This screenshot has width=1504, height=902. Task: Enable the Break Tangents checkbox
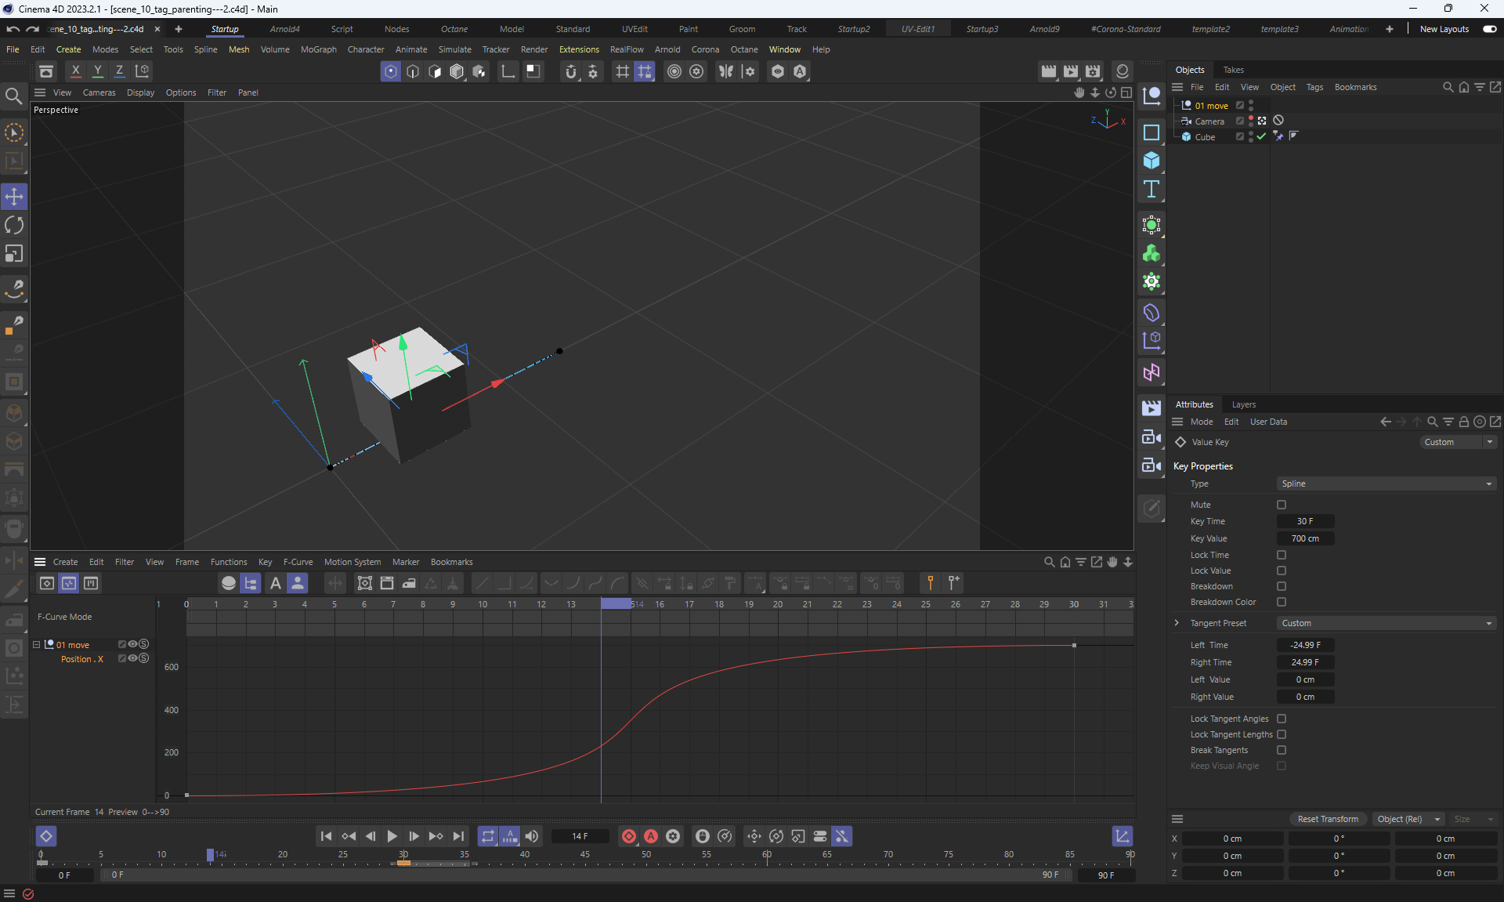tap(1282, 750)
